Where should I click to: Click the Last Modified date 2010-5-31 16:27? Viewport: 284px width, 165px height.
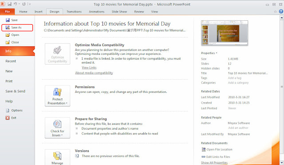point(239,97)
